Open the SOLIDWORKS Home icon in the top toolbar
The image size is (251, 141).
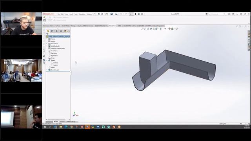[98, 14]
